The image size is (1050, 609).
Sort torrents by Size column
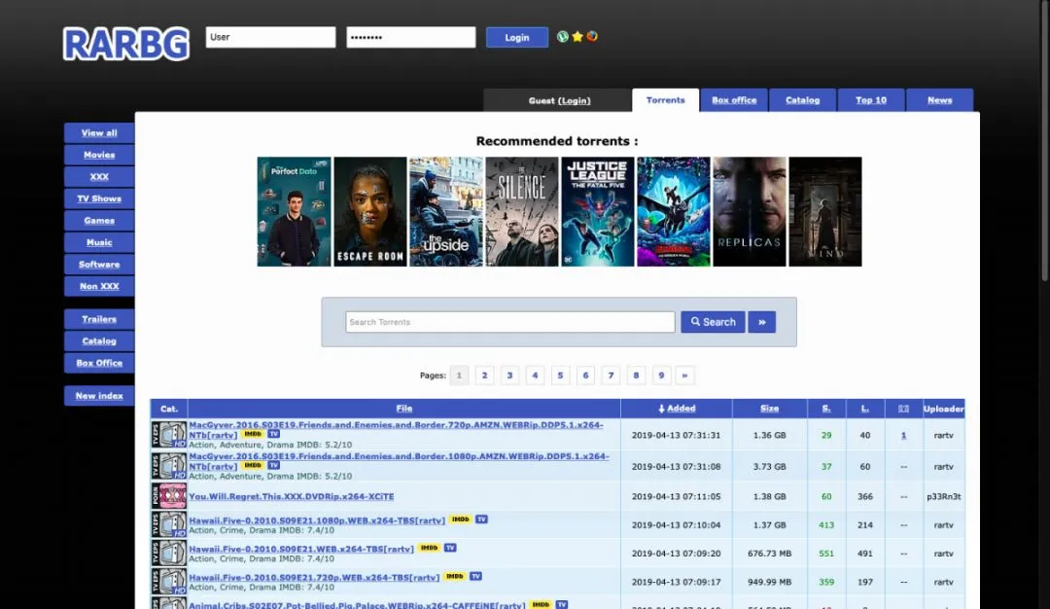pyautogui.click(x=769, y=409)
